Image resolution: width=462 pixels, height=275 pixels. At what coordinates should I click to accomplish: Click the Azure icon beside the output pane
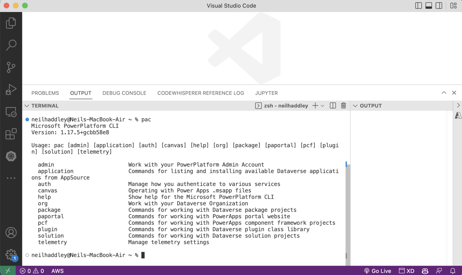click(458, 116)
